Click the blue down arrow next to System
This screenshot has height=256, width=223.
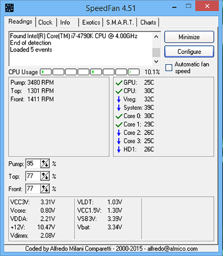coord(119,107)
